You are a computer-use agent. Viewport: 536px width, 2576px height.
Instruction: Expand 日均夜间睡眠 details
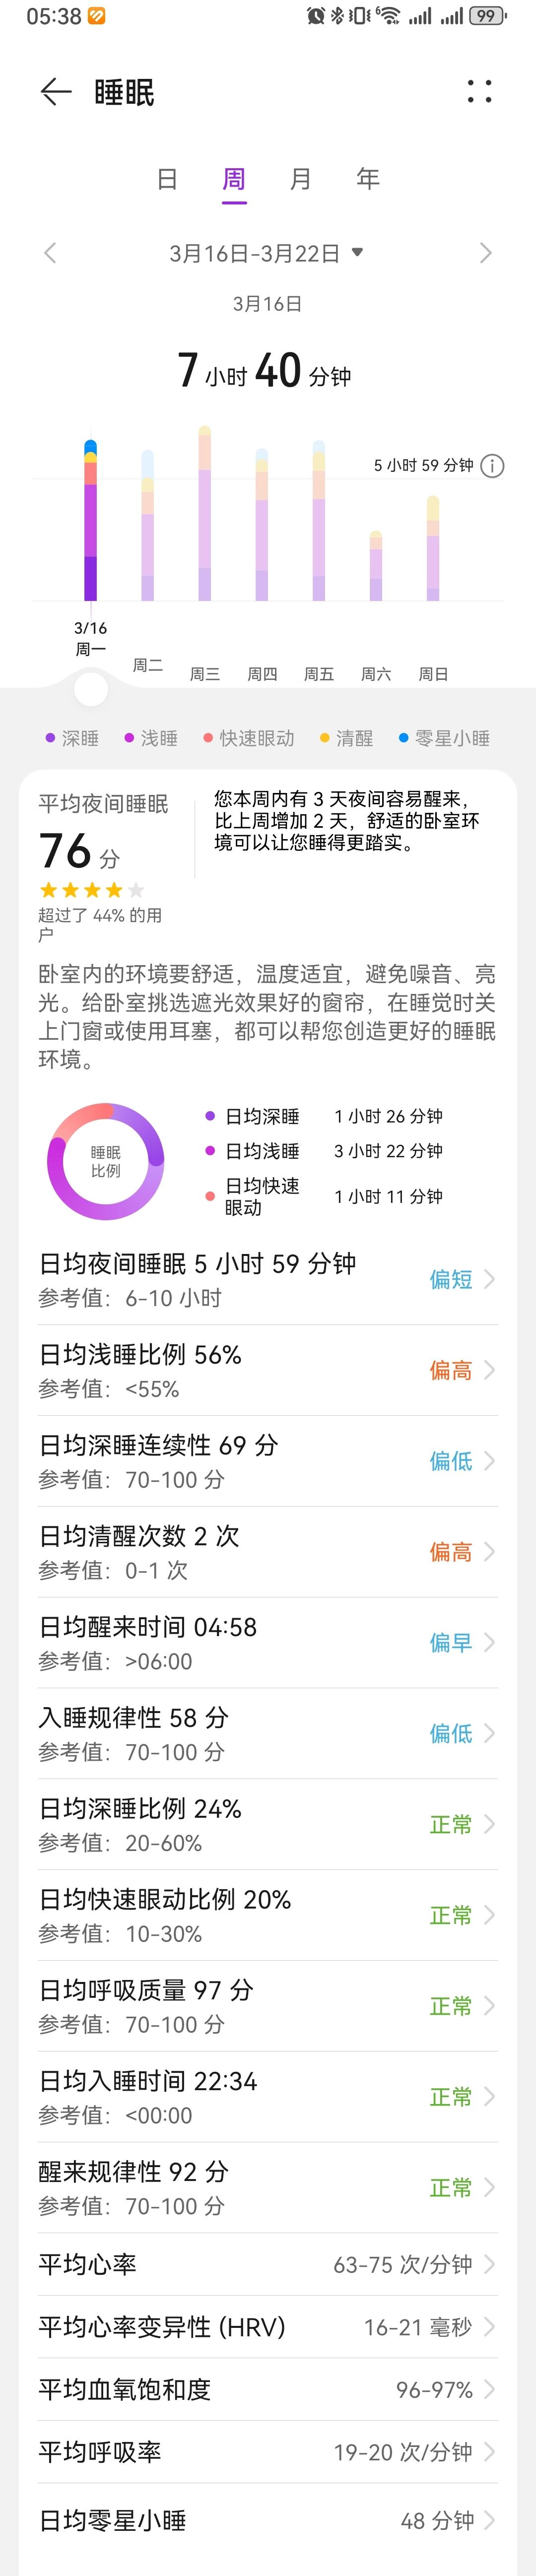tap(267, 1279)
